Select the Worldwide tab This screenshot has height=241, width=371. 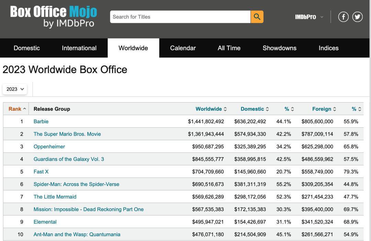(x=133, y=48)
